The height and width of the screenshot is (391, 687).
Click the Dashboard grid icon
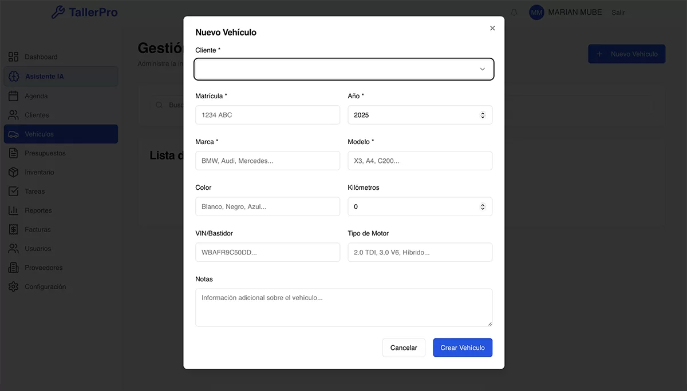pos(13,57)
